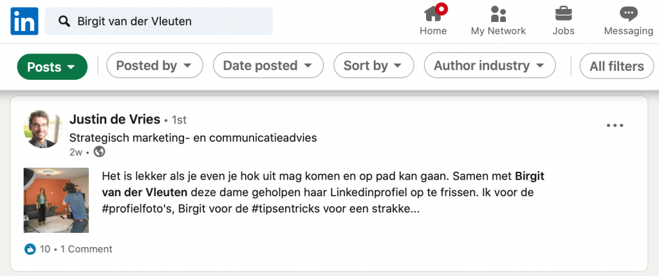Viewport: 659px width, 276px height.
Task: Click the All filters button
Action: [x=617, y=66]
